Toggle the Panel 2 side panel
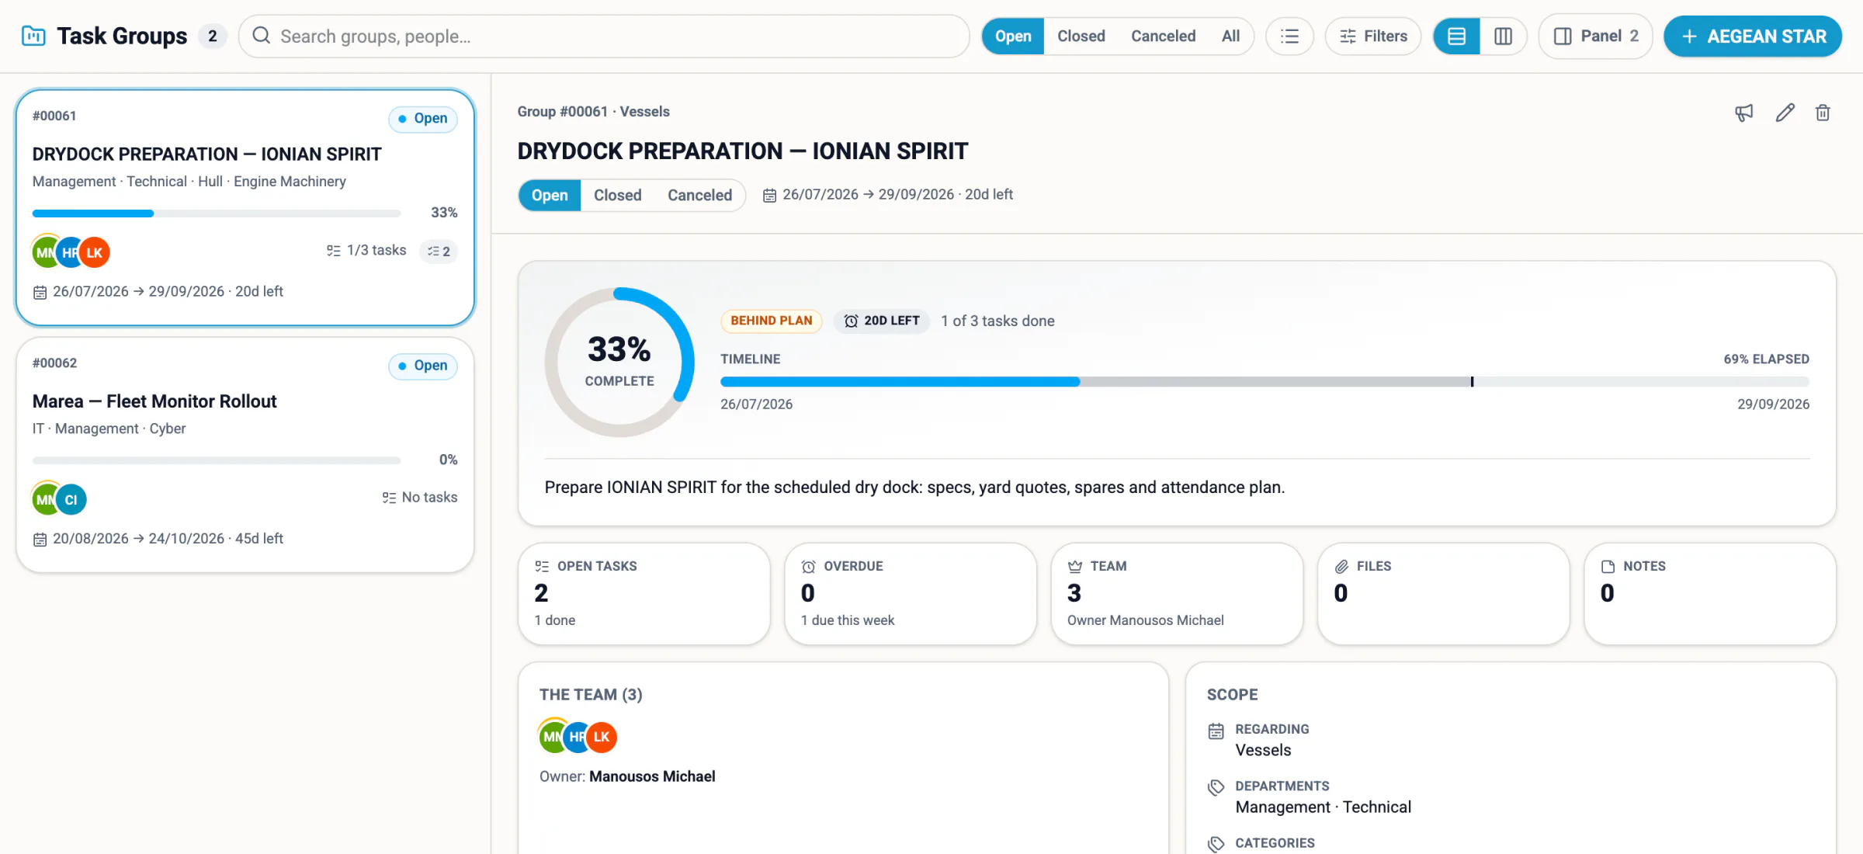1863x854 pixels. click(1595, 36)
